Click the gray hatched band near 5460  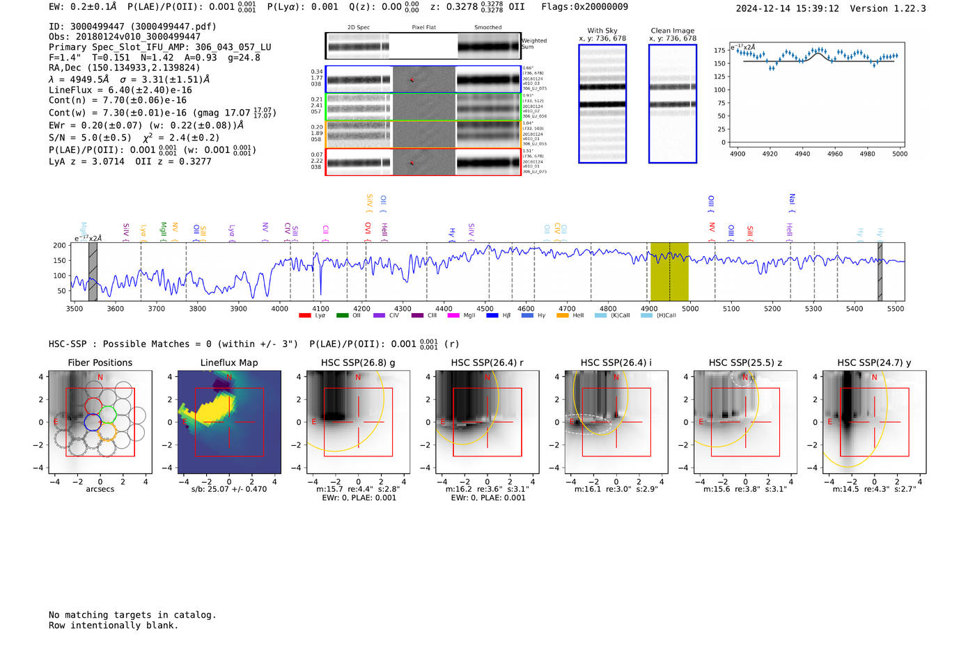pos(880,271)
